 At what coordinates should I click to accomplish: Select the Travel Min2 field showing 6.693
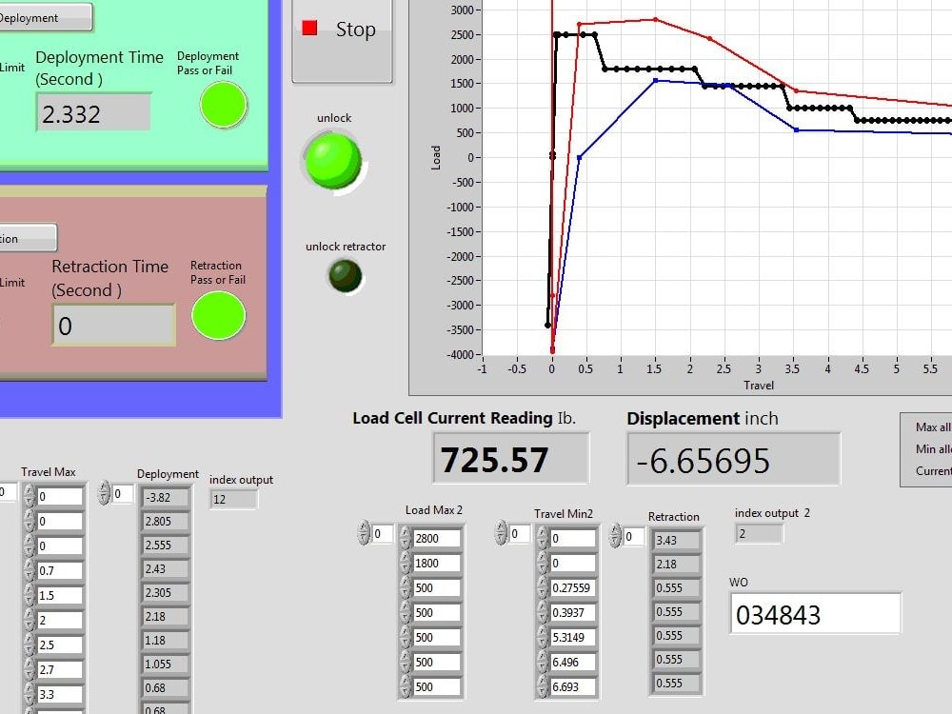573,686
